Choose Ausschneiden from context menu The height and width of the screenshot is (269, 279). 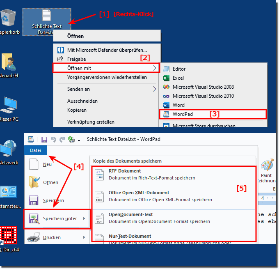click(107, 101)
